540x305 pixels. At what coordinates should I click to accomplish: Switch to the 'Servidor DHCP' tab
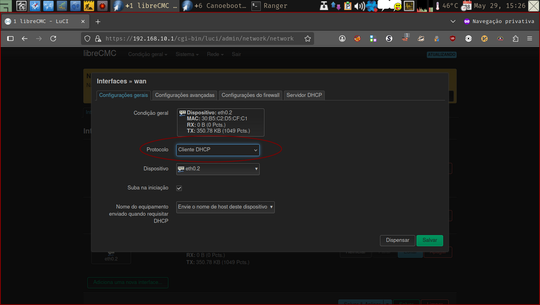pyautogui.click(x=304, y=95)
